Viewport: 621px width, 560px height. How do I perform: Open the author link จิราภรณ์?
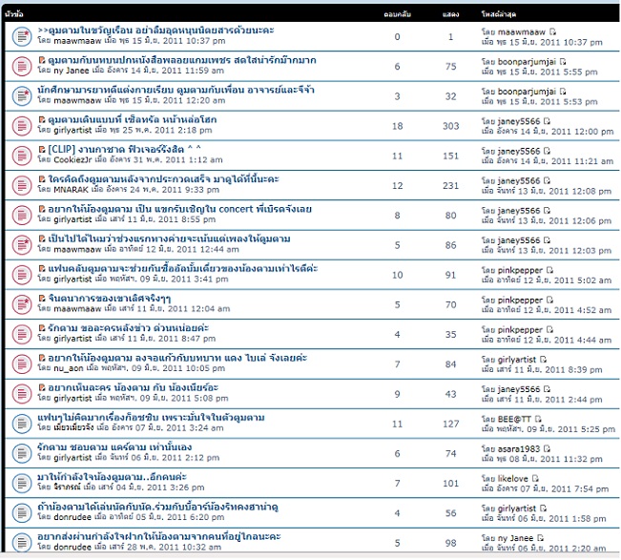pos(68,487)
